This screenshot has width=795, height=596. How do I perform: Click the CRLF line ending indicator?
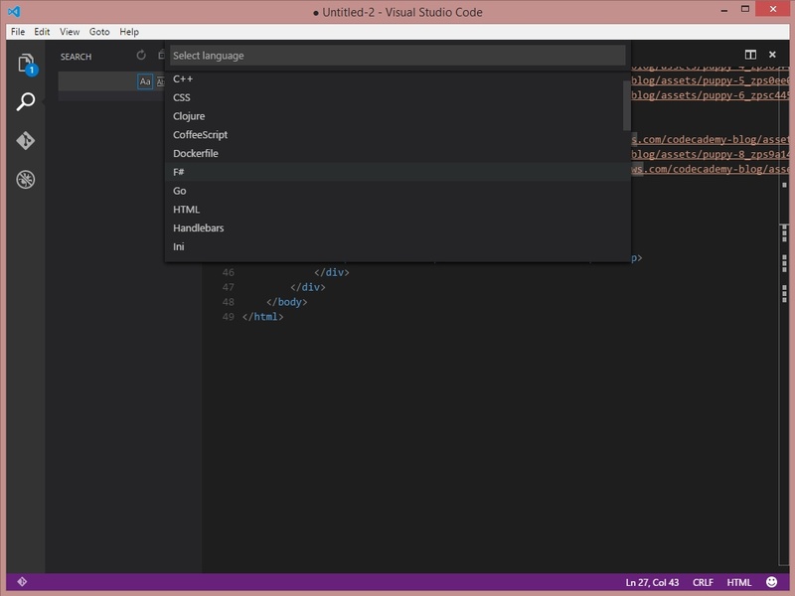click(703, 582)
